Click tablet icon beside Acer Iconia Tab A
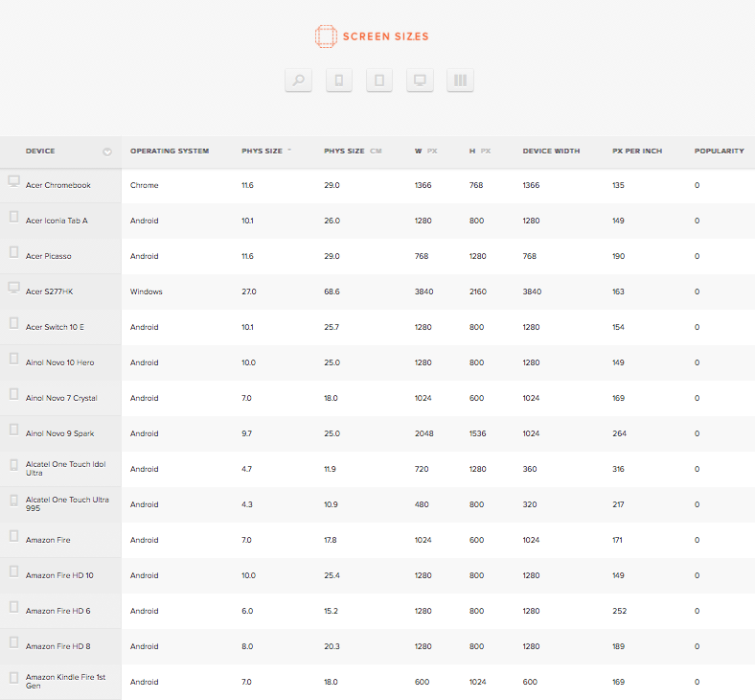Viewport: 755px width, 700px height. [14, 217]
